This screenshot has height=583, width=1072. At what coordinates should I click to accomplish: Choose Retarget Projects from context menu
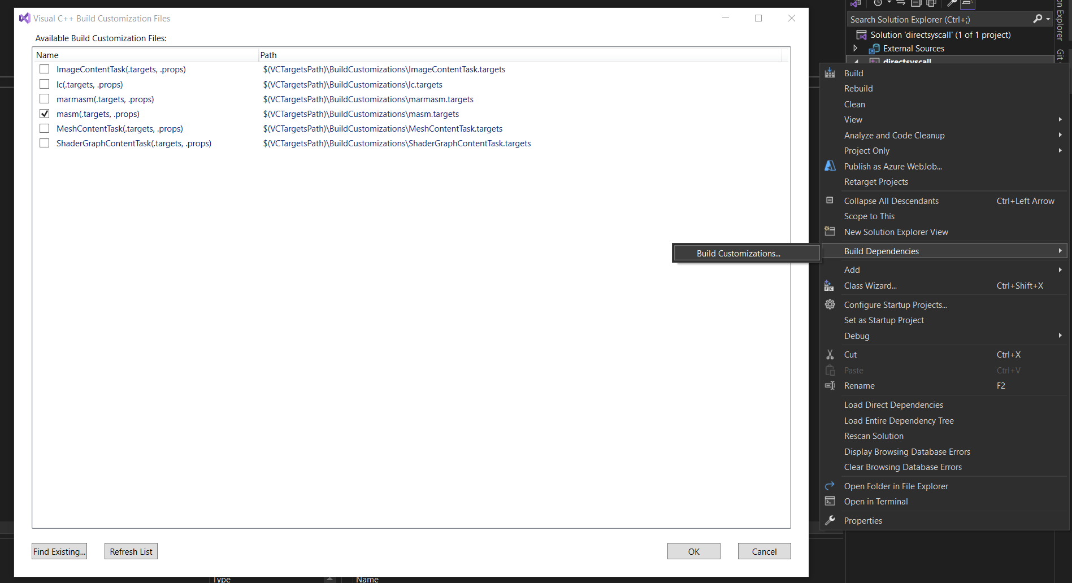pos(876,182)
